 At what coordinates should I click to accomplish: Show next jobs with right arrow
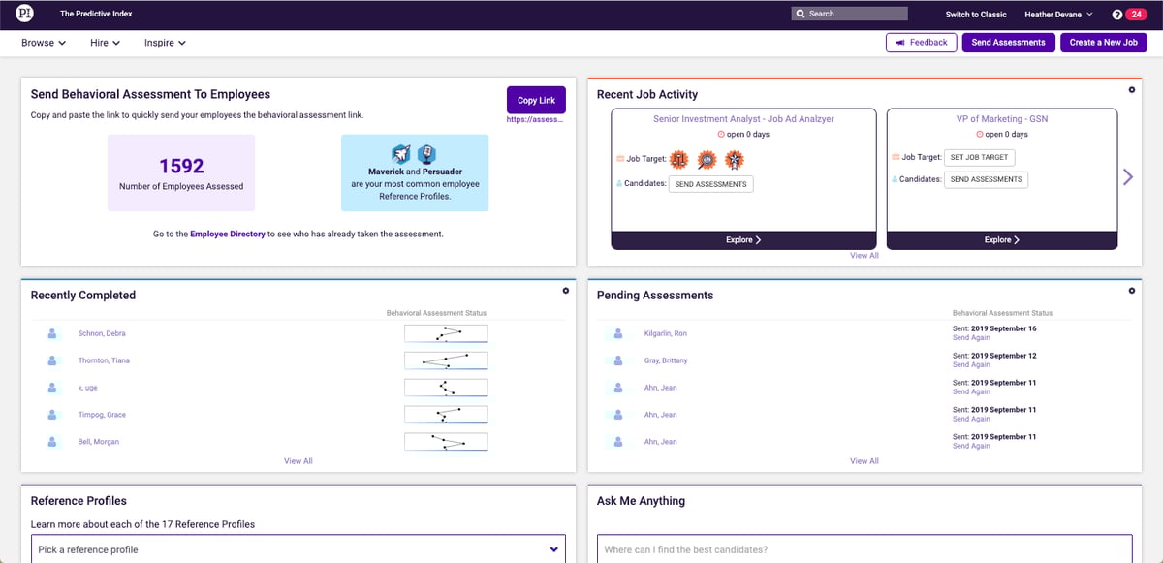click(1127, 176)
